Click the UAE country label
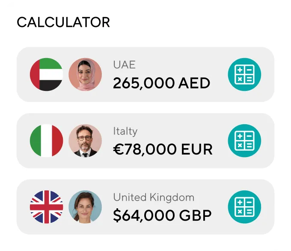The height and width of the screenshot is (251, 291). coord(124,65)
